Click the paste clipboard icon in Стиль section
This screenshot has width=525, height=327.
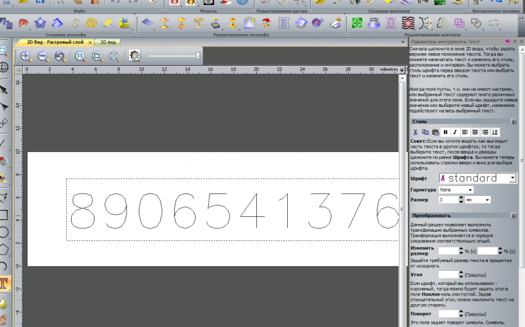(435, 132)
